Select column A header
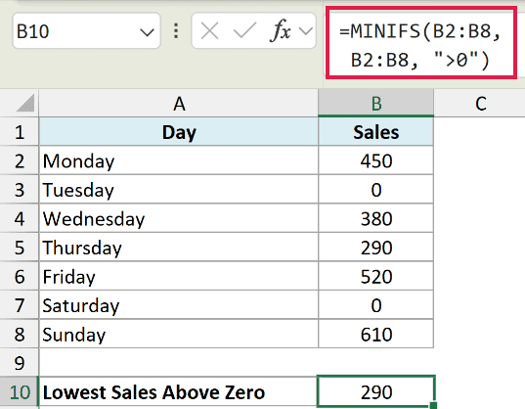This screenshot has height=409, width=525. pyautogui.click(x=179, y=103)
